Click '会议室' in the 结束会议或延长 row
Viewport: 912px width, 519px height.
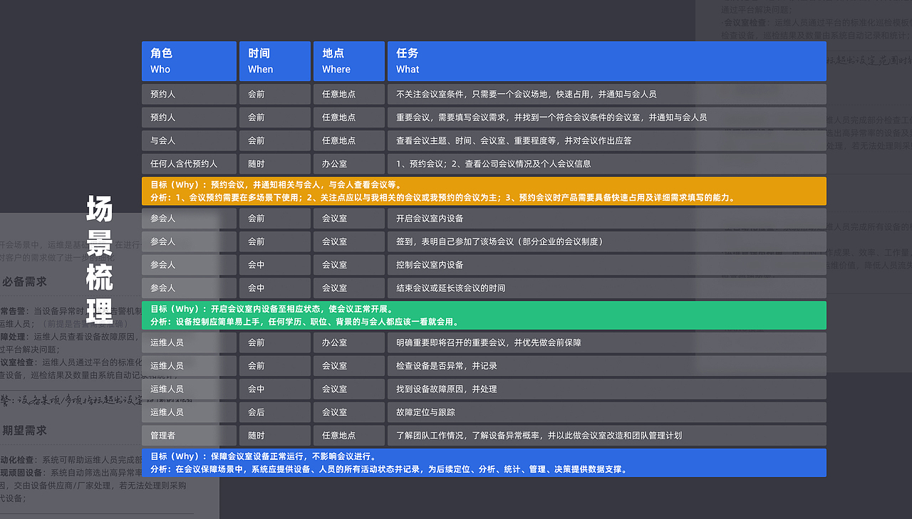point(349,288)
